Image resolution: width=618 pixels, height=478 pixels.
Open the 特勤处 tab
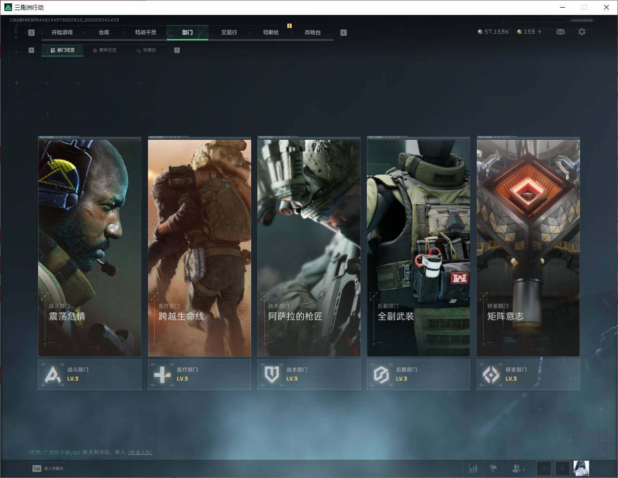[x=271, y=32]
